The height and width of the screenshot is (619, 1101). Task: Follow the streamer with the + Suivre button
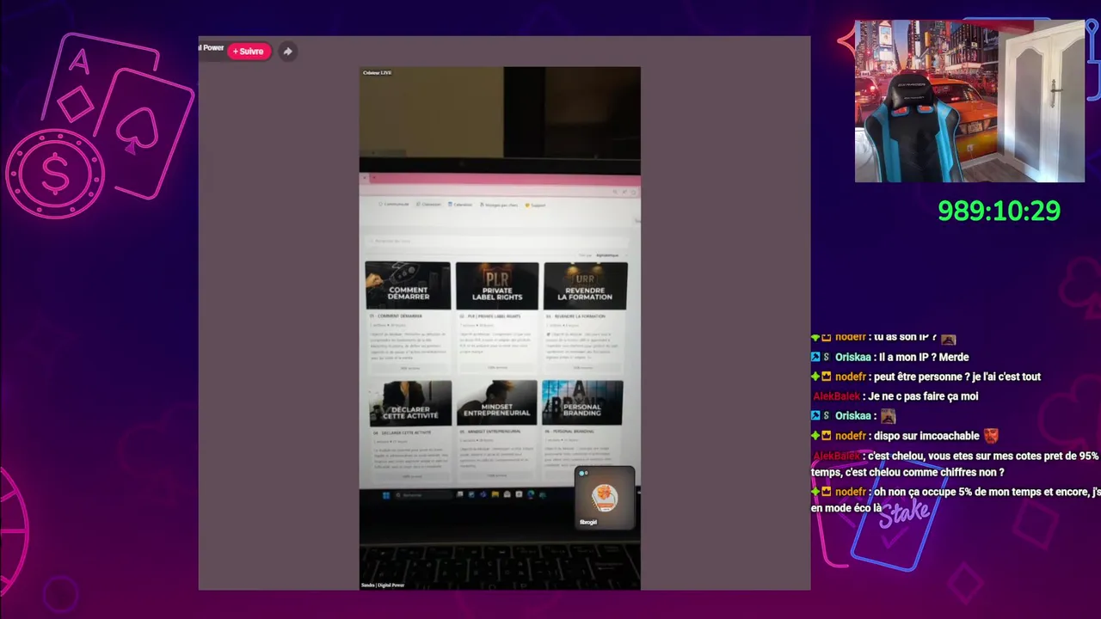(249, 52)
